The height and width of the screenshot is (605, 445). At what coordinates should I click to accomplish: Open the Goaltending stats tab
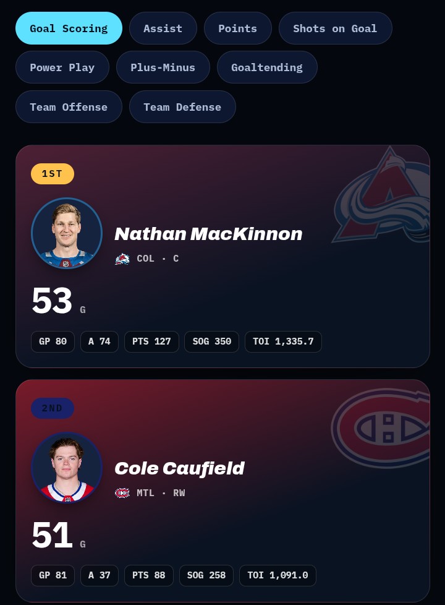267,67
